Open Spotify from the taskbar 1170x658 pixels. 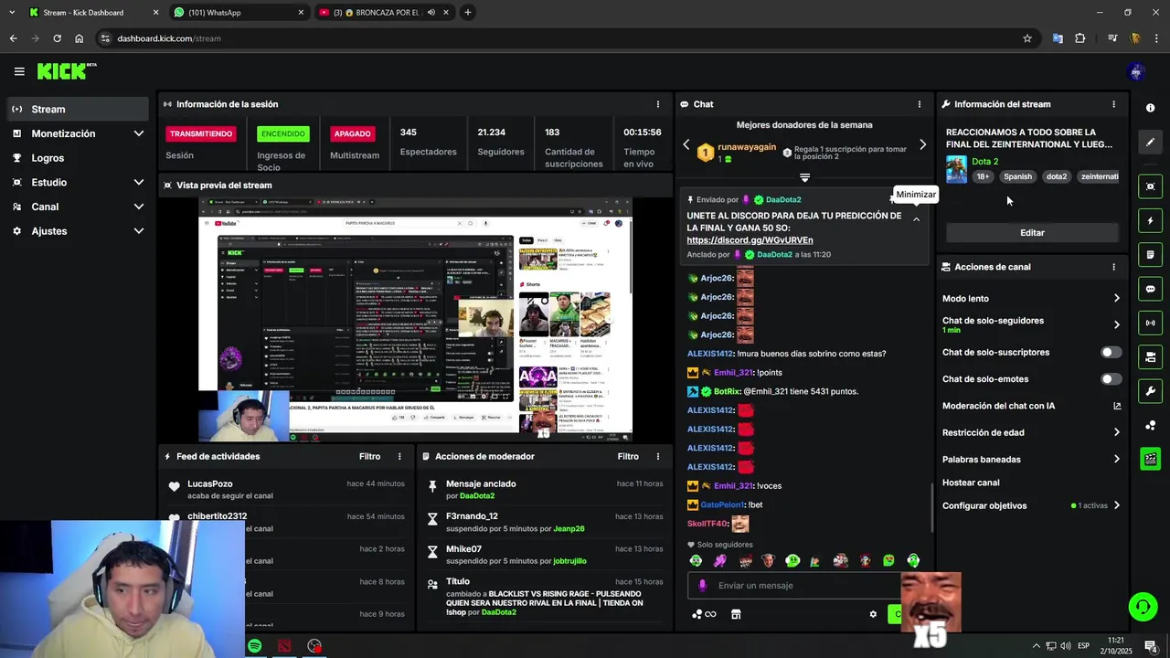[254, 646]
